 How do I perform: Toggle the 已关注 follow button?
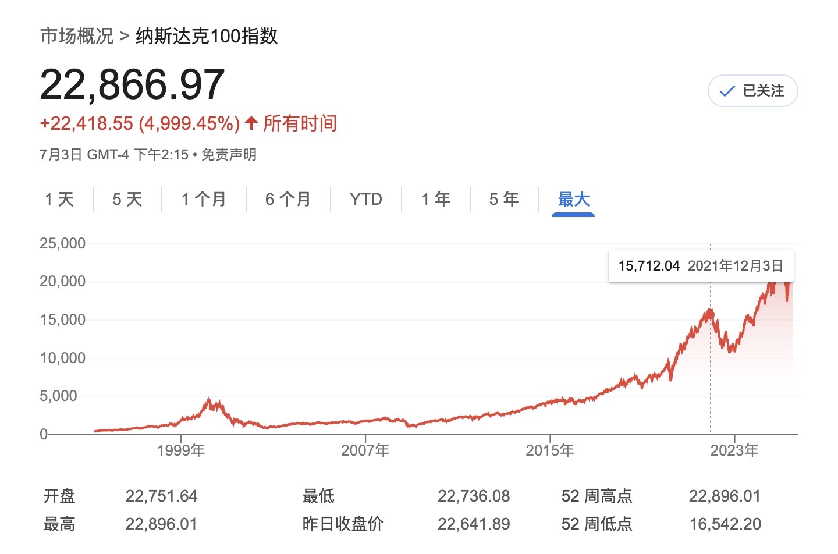coord(752,91)
